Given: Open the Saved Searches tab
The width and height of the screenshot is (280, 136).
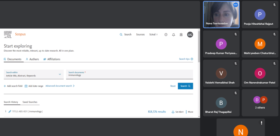Looking at the screenshot, I should pyautogui.click(x=30, y=102).
